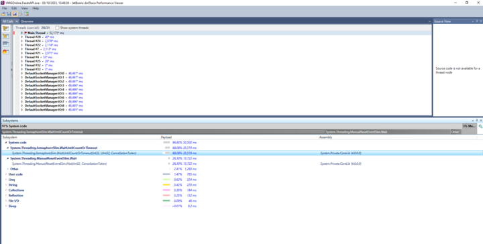483x244 pixels.
Task: Expand the Thread #20 node
Action: (22, 37)
